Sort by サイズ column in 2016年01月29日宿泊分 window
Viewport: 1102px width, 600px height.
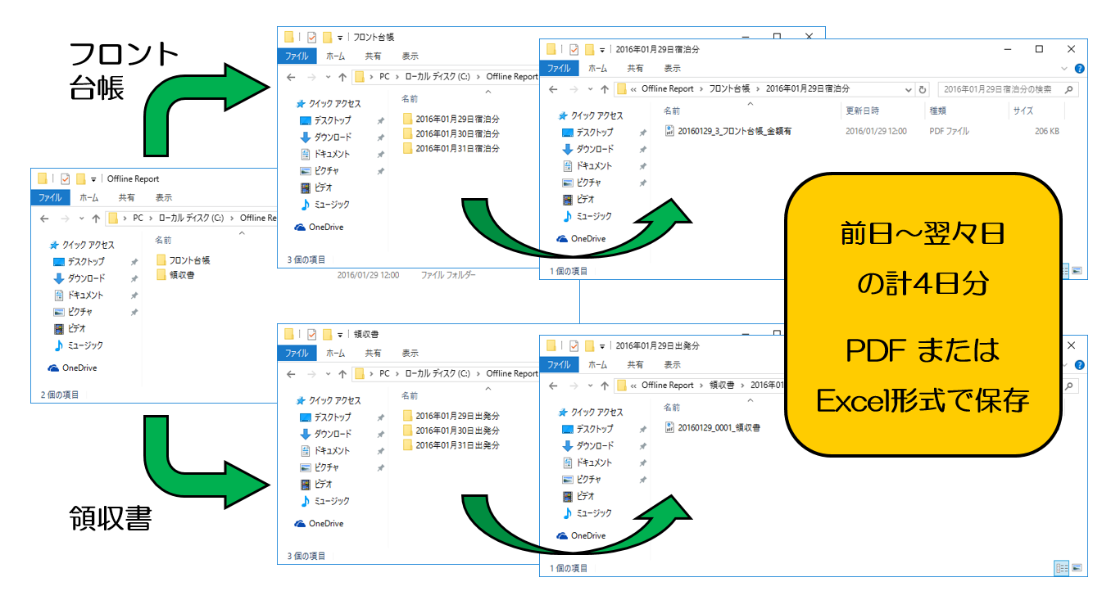(x=1023, y=111)
